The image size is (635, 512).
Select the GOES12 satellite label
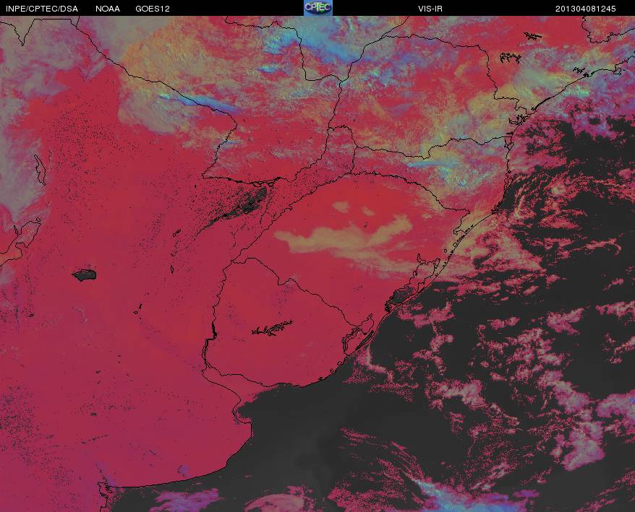(153, 9)
